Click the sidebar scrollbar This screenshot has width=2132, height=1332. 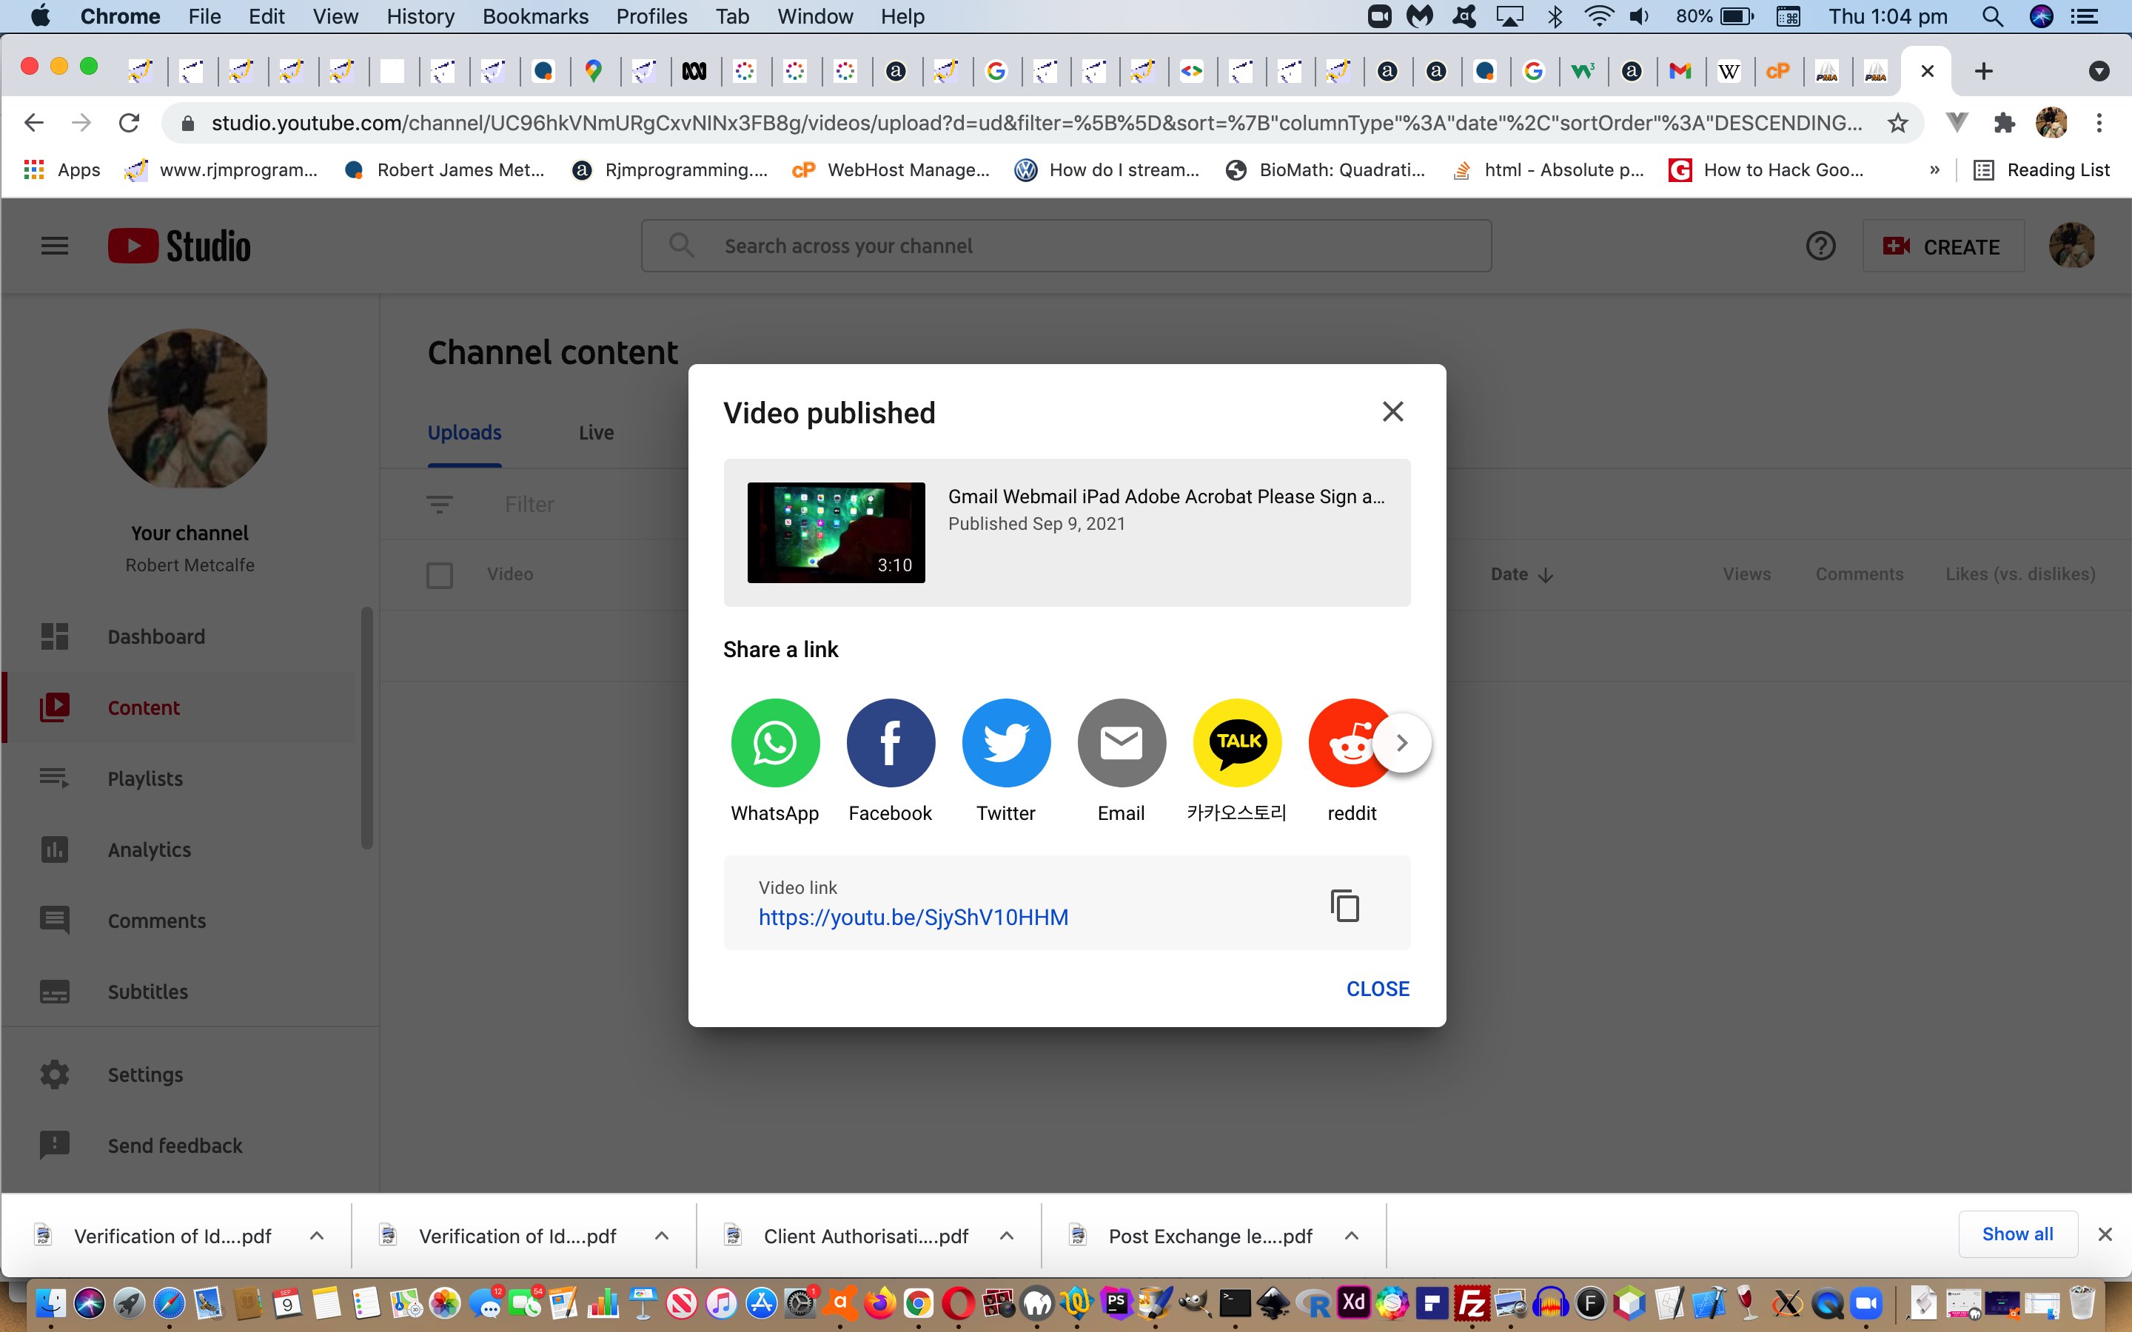coord(366,727)
